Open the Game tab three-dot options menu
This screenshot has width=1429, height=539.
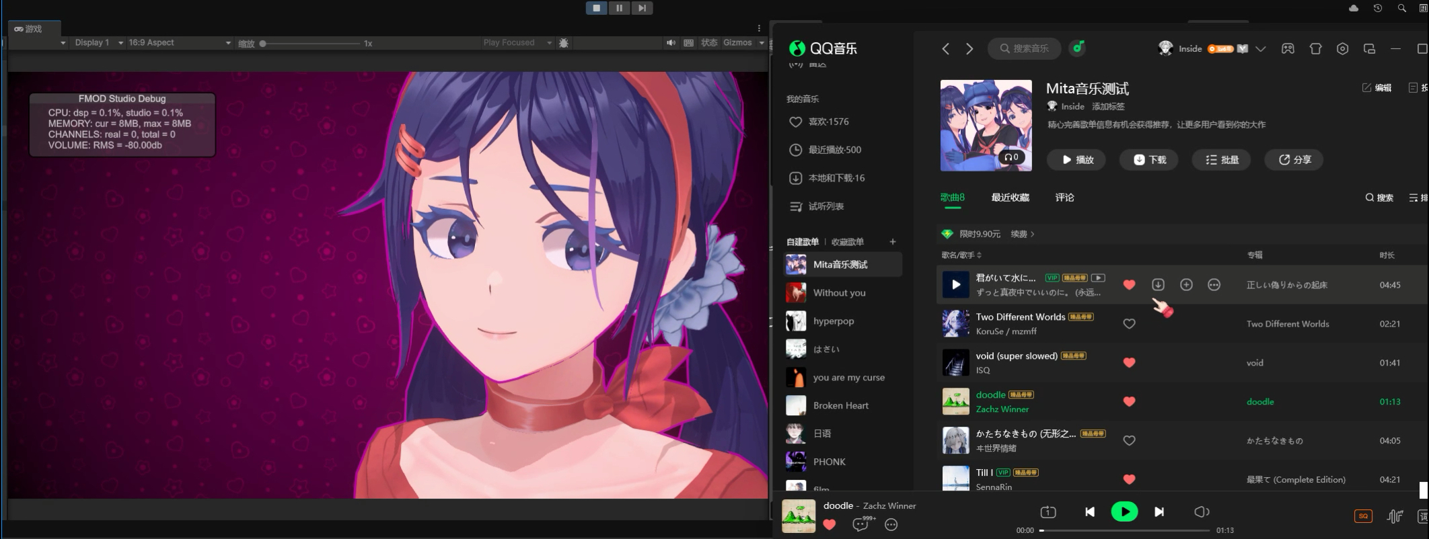[759, 28]
